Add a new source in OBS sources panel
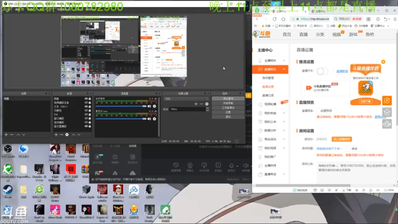The width and height of the screenshot is (398, 224). click(x=56, y=134)
